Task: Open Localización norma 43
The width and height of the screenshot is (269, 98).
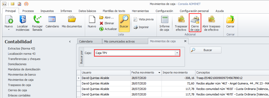Action: pos(22,54)
